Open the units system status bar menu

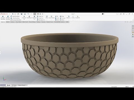pyautogui.click(x=127, y=87)
